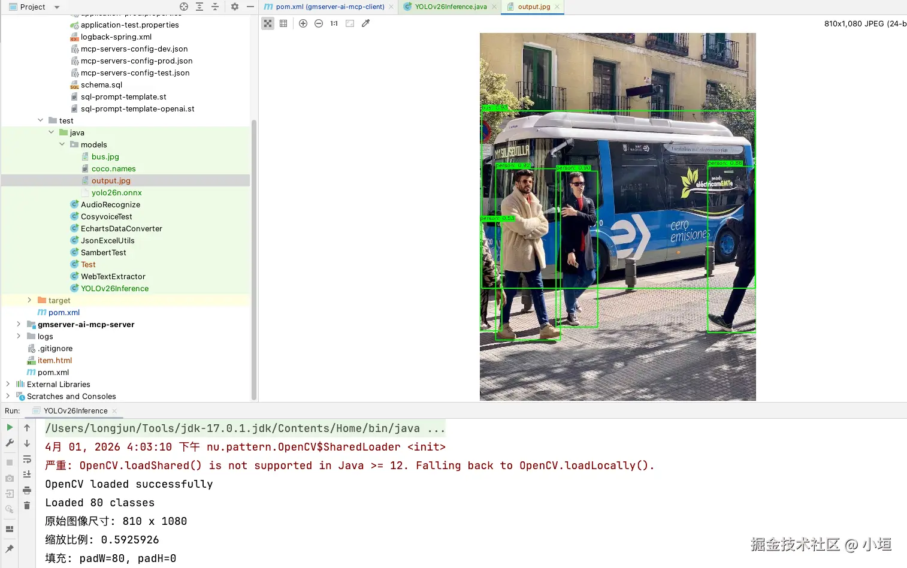Select bus.jpg in models folder

105,156
